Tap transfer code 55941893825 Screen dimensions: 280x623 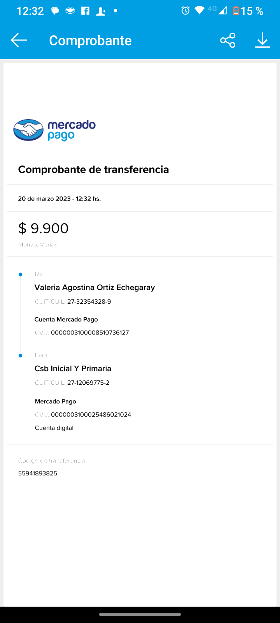(38, 473)
